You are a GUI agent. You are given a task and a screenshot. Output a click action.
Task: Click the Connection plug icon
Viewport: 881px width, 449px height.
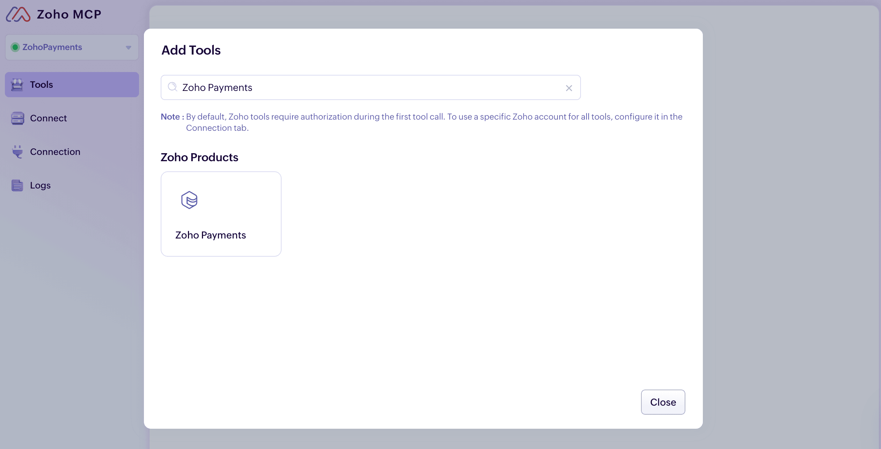coord(17,152)
